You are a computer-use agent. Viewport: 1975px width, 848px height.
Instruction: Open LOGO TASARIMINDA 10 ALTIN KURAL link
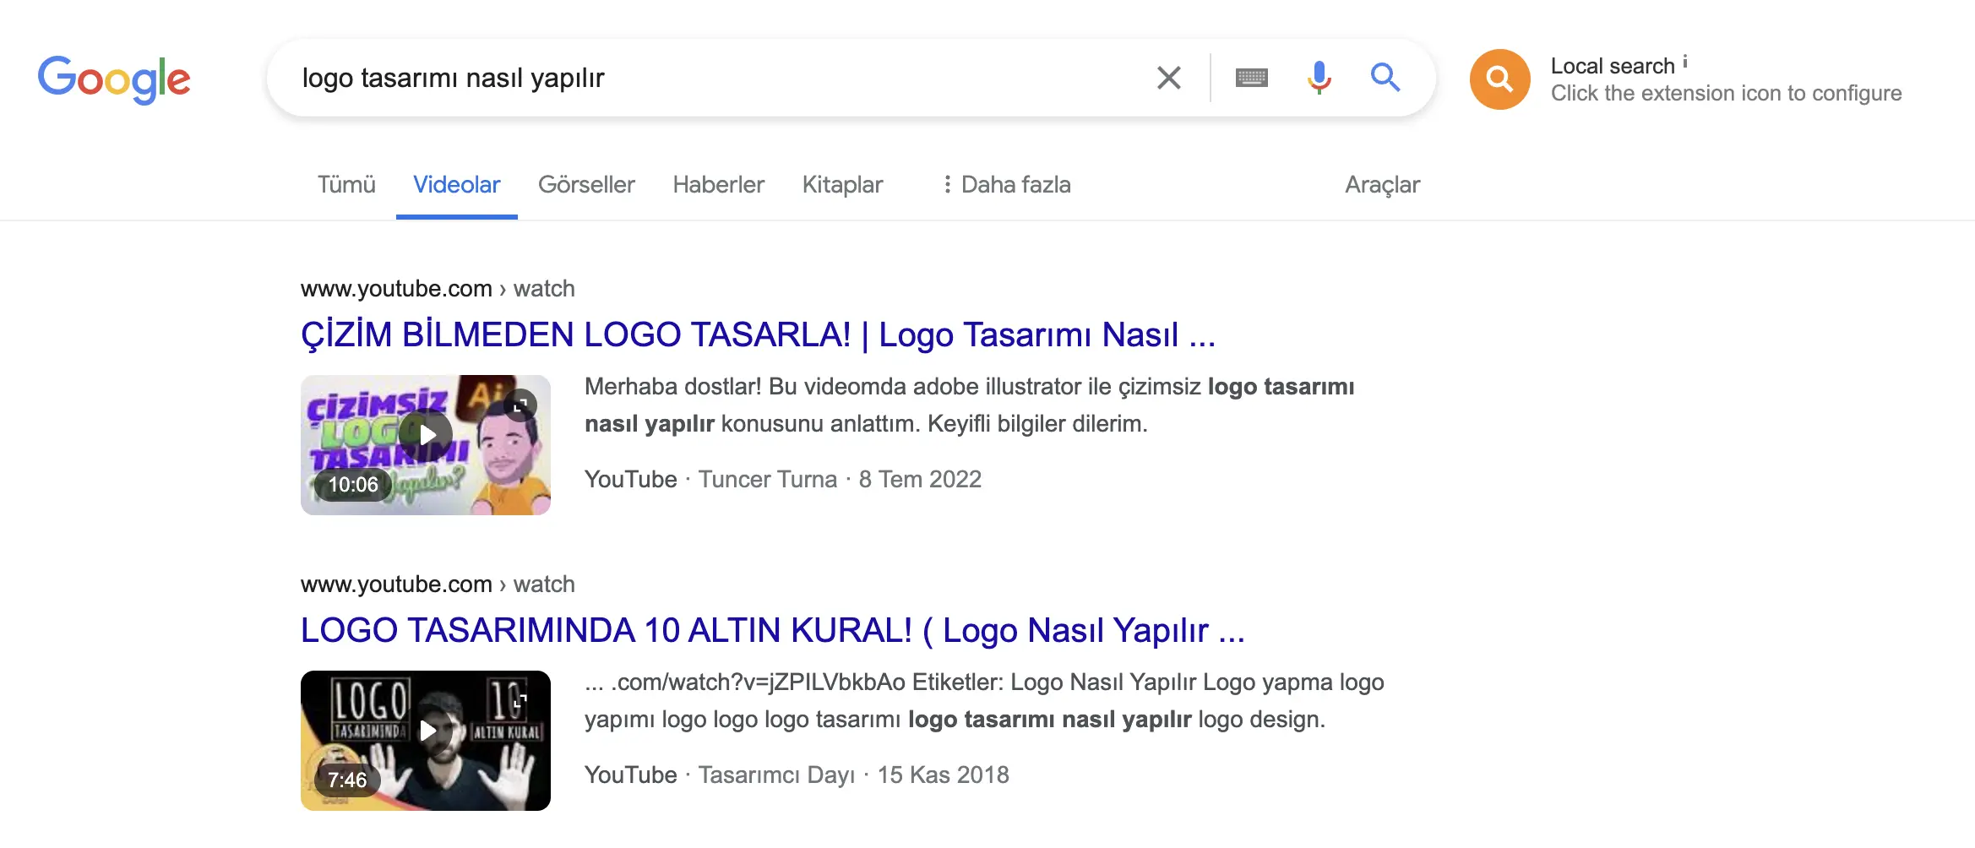tap(772, 630)
